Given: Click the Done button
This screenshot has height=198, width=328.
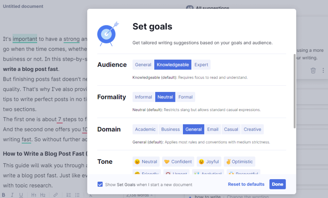Looking at the screenshot, I should point(278,184).
